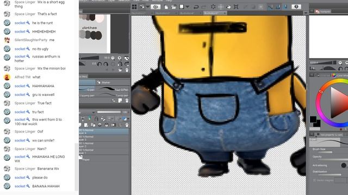Click socket's name beside 'BANANA HAHAH'
This screenshot has width=348, height=195.
click(x=20, y=186)
